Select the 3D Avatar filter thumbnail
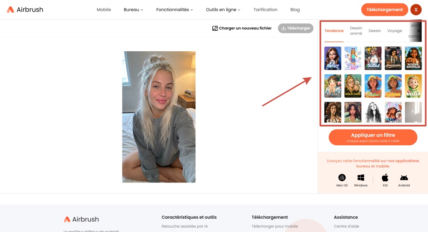428x232 pixels. 413,86
